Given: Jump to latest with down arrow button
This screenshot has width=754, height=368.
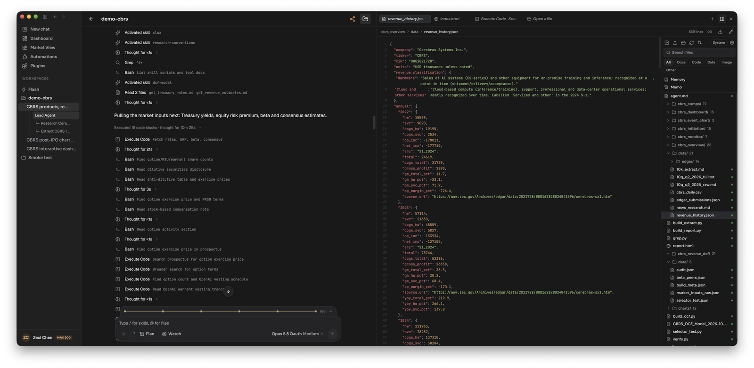Looking at the screenshot, I should click(x=228, y=292).
